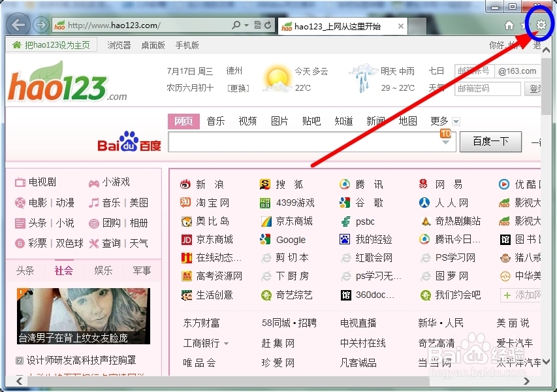The width and height of the screenshot is (557, 392).
Task: Click the 奥比岛 icon
Action: [187, 221]
